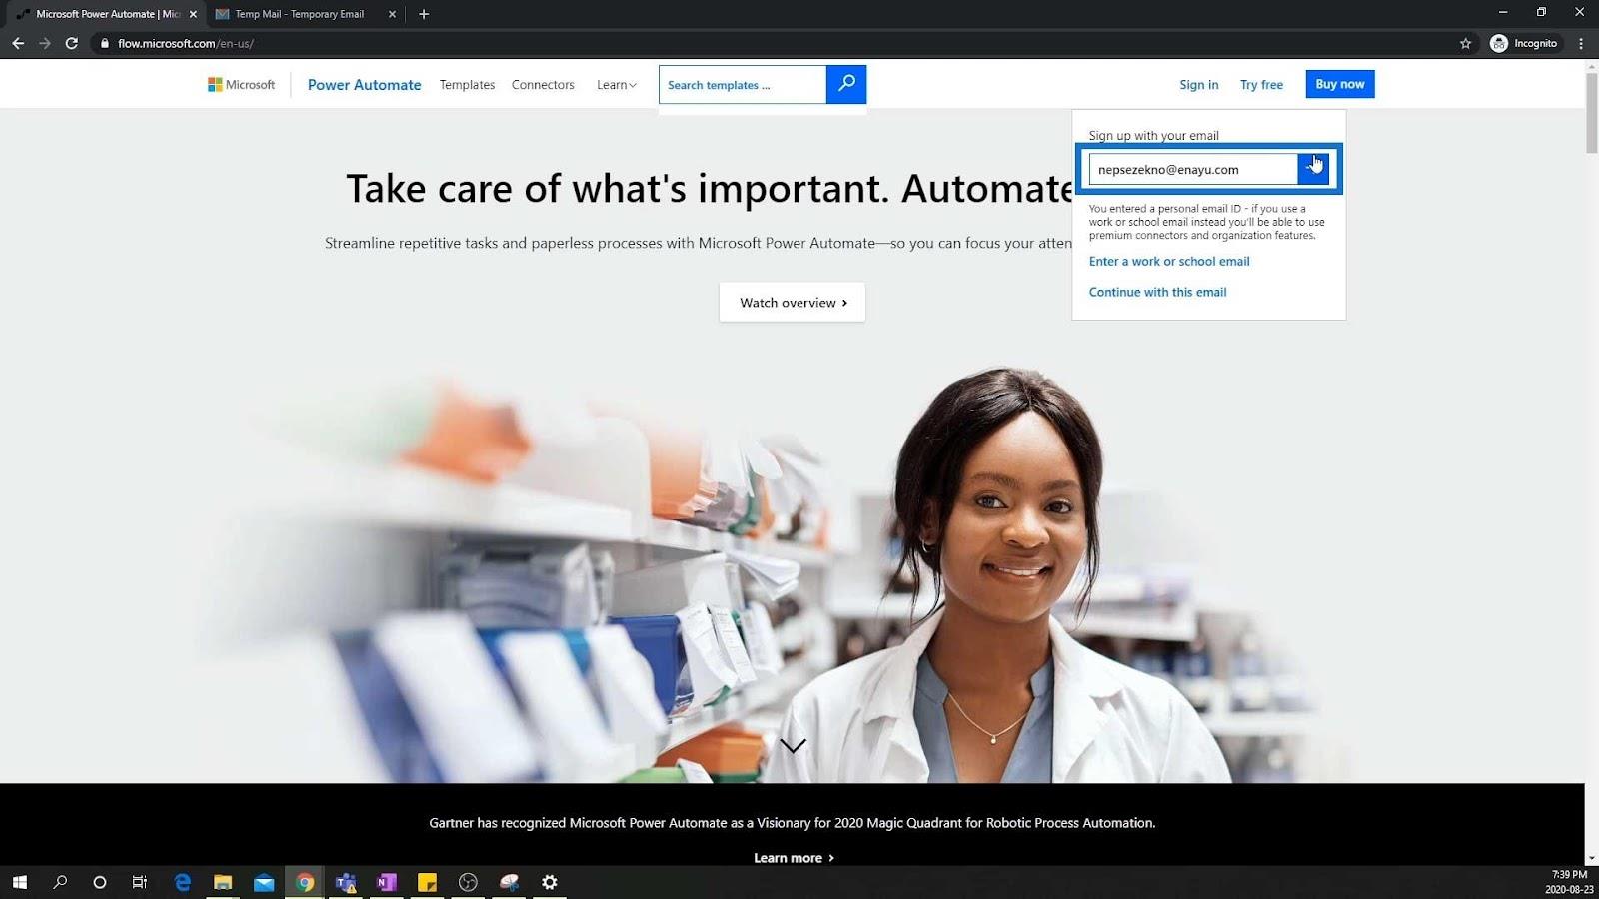Image resolution: width=1599 pixels, height=899 pixels.
Task: Switch to Temp Mail browser tab
Action: click(x=299, y=14)
